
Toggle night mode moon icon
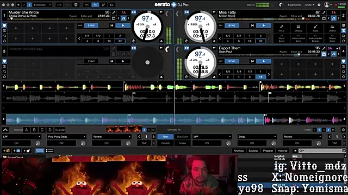coord(281,5)
